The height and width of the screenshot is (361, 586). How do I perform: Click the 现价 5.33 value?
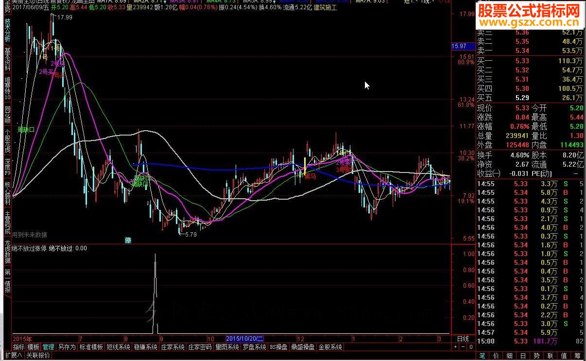[523, 108]
